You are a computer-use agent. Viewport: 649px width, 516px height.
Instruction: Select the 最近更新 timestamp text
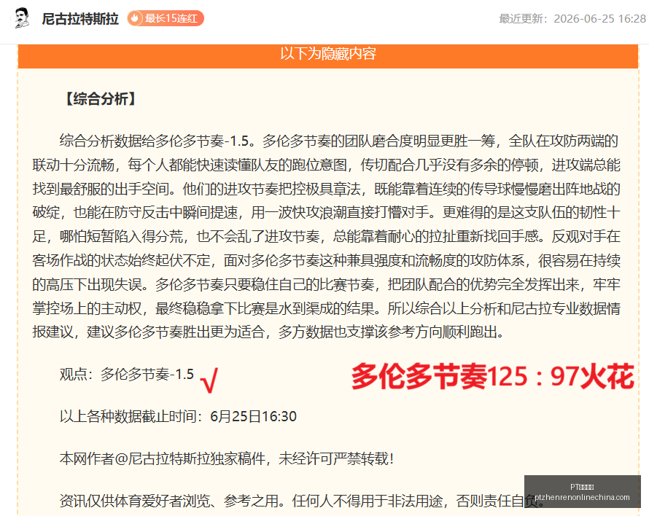(572, 19)
